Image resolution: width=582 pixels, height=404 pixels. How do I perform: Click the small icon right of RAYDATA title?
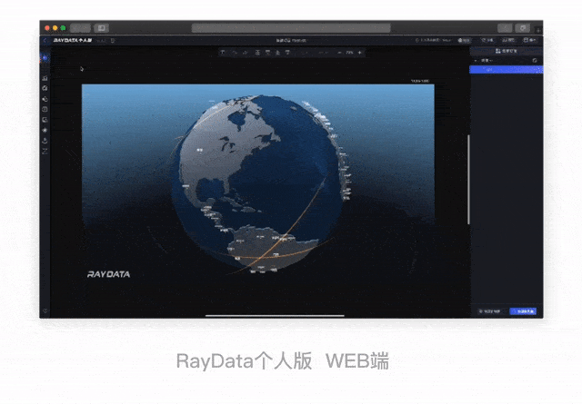click(113, 40)
